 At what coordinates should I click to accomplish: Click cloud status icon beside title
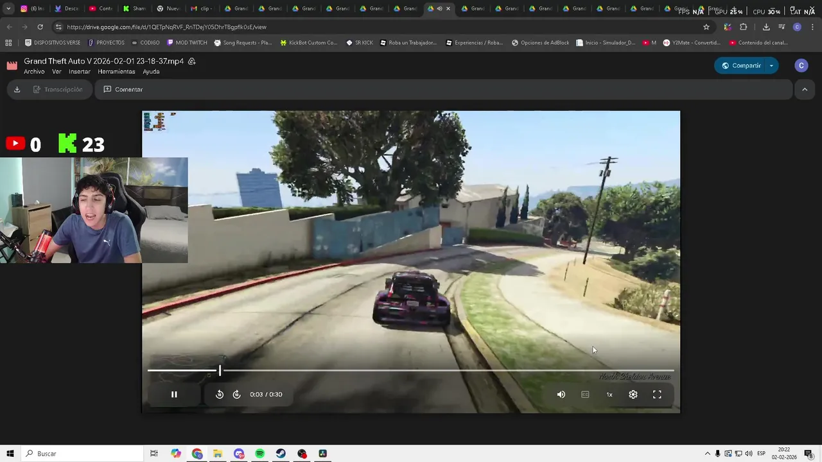[191, 62]
